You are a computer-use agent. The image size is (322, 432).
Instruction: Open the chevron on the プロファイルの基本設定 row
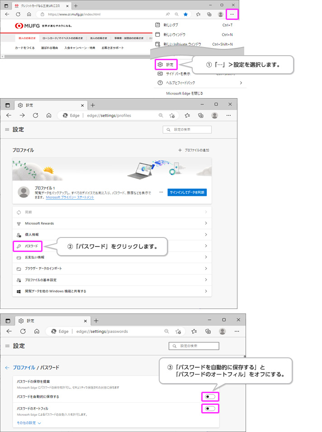coord(206,280)
